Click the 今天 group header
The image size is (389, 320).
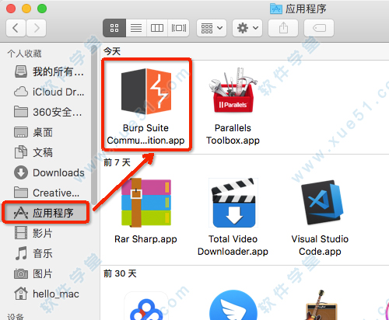[x=112, y=51]
